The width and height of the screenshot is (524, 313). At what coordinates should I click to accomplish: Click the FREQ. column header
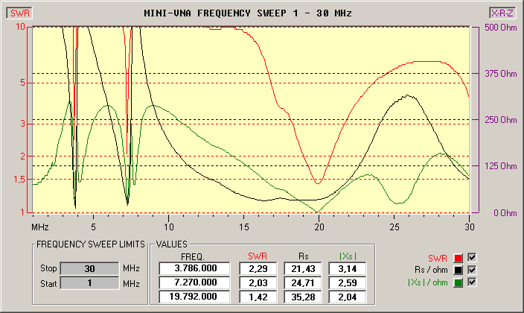193,257
